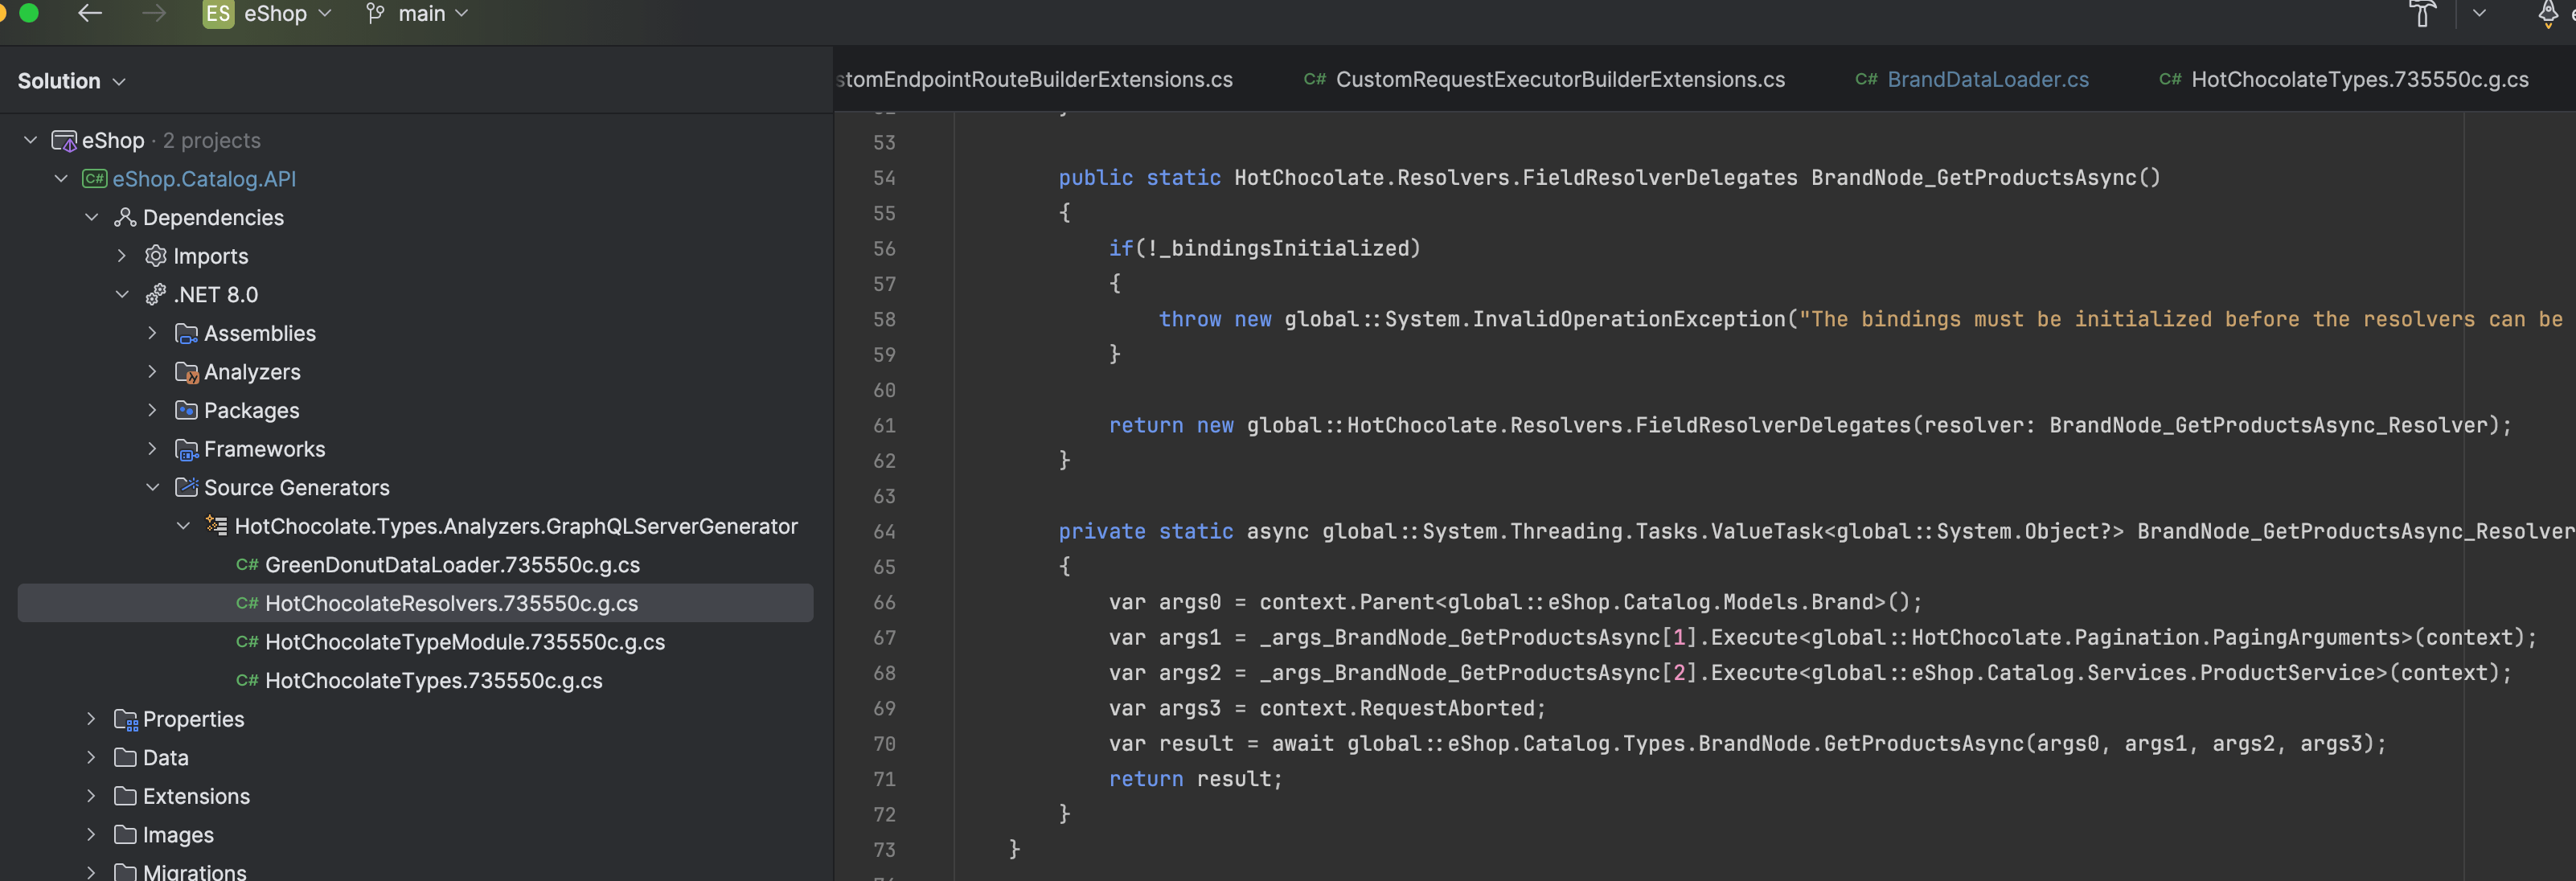This screenshot has height=881, width=2576.
Task: Click line number 64 in gutter
Action: (x=884, y=532)
